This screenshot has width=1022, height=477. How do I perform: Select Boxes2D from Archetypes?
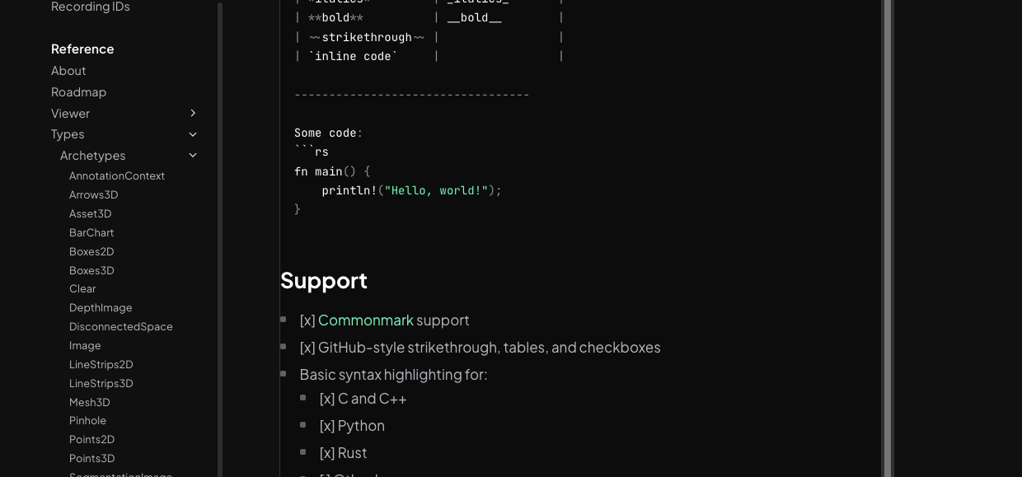pyautogui.click(x=91, y=251)
